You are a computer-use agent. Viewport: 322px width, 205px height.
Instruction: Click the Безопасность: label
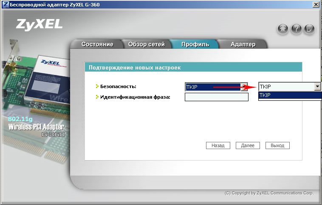[118, 86]
